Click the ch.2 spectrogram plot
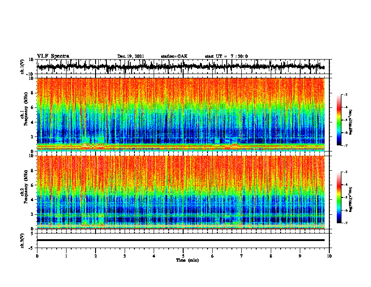The height and width of the screenshot is (287, 371). click(x=180, y=192)
